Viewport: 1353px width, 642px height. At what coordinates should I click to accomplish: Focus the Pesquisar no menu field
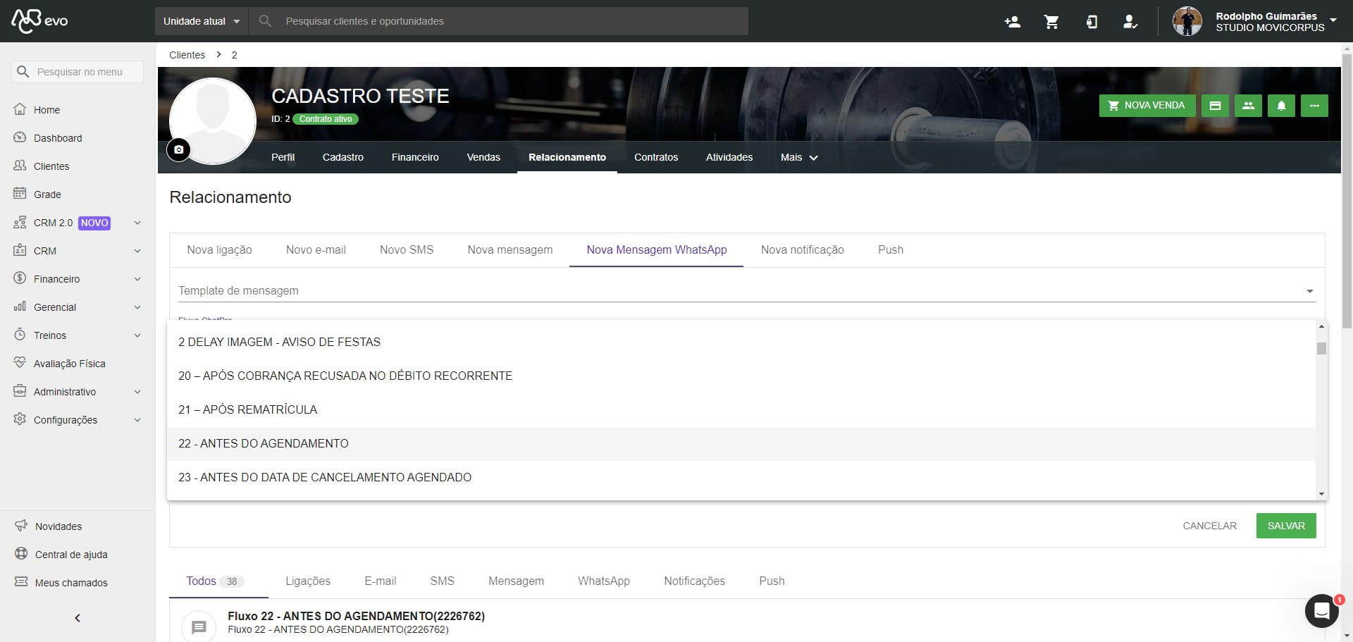(78, 72)
